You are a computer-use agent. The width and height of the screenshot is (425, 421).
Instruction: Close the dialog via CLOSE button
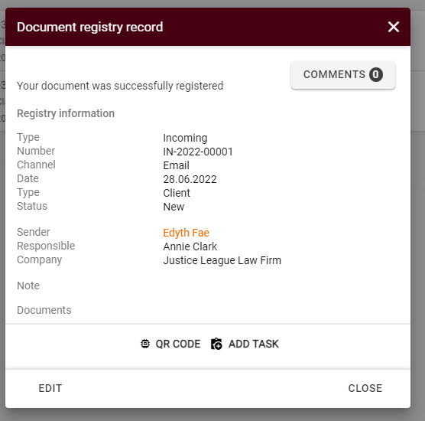click(365, 388)
